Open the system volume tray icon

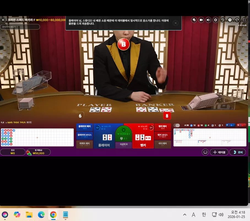[x=221, y=215]
